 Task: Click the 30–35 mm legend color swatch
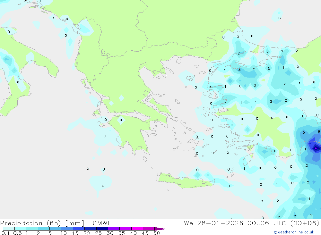tap(114, 229)
